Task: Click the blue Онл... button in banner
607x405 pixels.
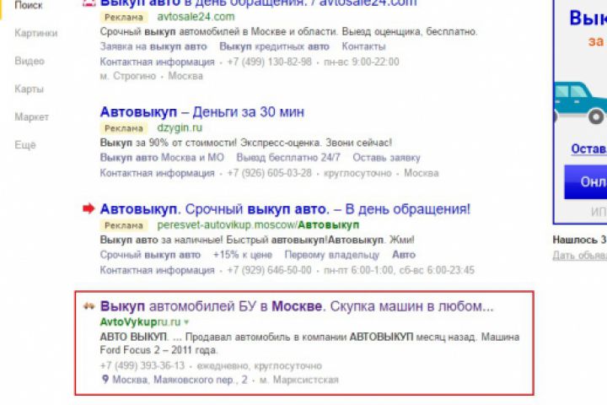Action: click(x=585, y=181)
